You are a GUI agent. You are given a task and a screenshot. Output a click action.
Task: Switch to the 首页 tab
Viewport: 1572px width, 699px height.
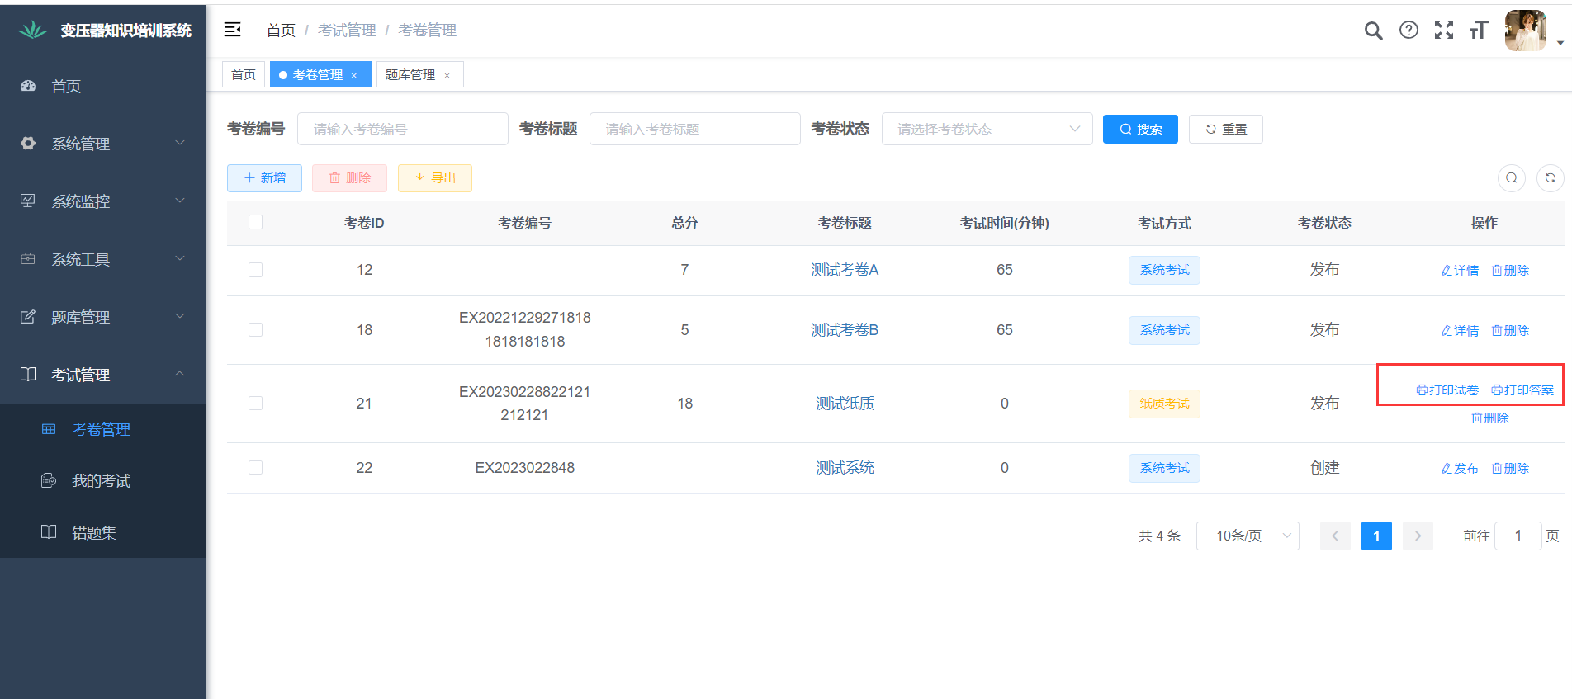click(244, 75)
